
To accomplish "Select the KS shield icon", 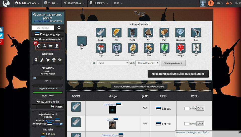I will 164,48.
